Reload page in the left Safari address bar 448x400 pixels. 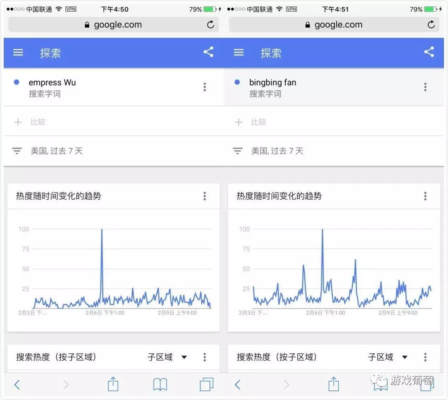point(211,24)
